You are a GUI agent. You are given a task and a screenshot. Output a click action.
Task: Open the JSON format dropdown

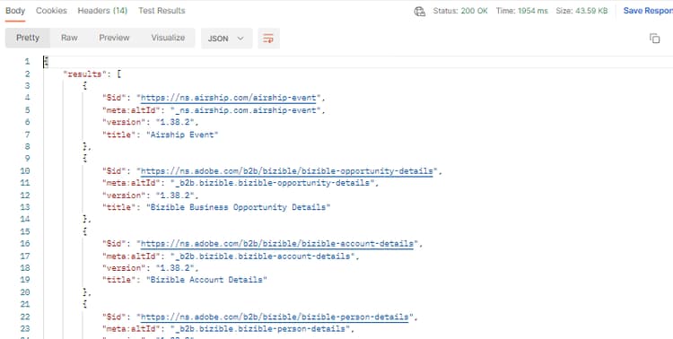(x=227, y=39)
